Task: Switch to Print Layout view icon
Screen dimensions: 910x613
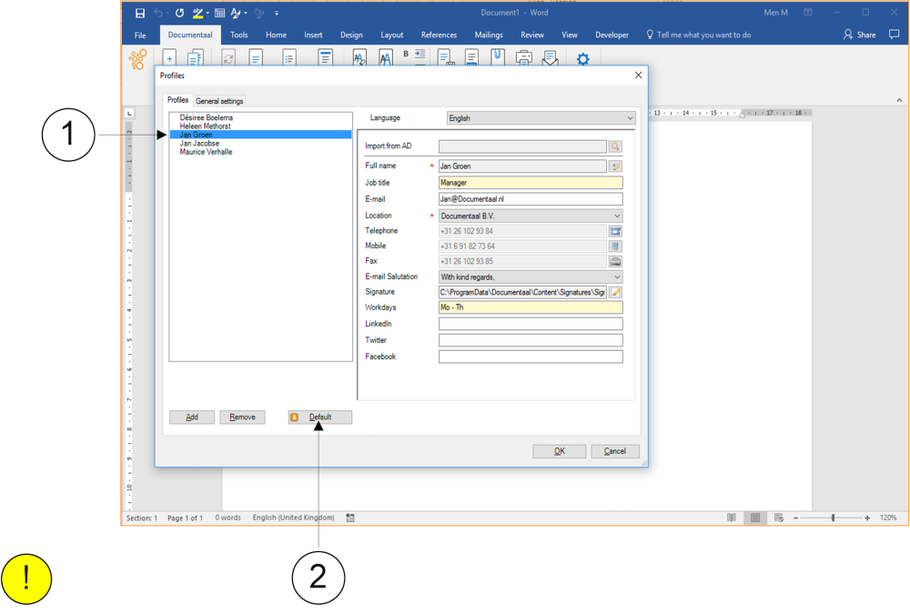Action: pos(755,518)
